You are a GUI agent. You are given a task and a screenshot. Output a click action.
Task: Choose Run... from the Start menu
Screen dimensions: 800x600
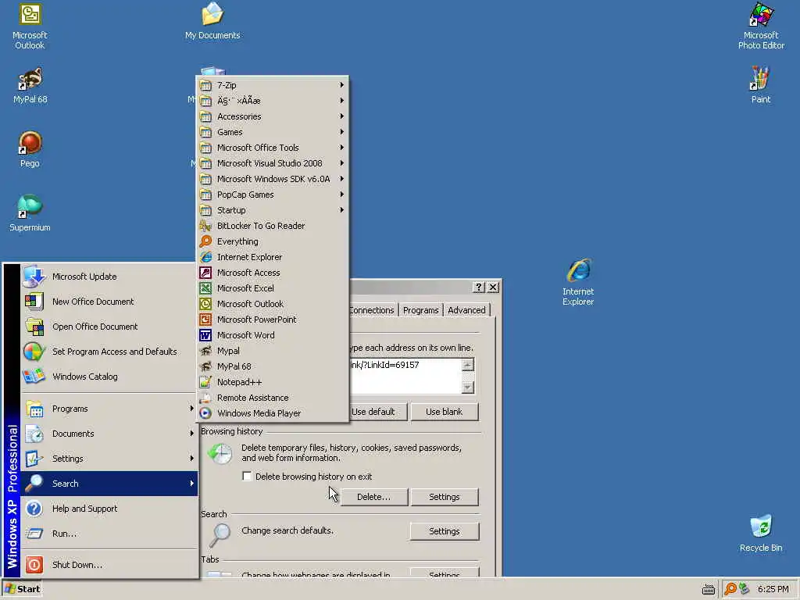coord(109,534)
